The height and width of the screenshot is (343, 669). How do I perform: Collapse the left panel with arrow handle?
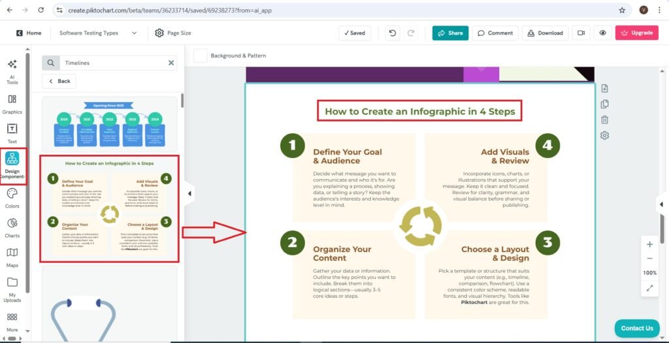pyautogui.click(x=189, y=193)
